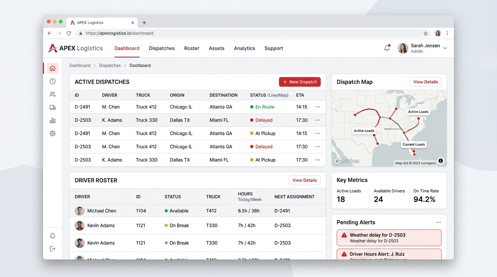
Task: Click the logout icon in the sidebar
Action: point(52,249)
